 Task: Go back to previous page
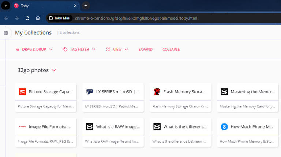point(6,18)
